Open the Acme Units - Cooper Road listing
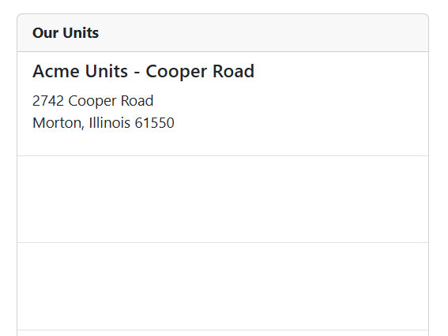This screenshot has height=336, width=448. [143, 71]
